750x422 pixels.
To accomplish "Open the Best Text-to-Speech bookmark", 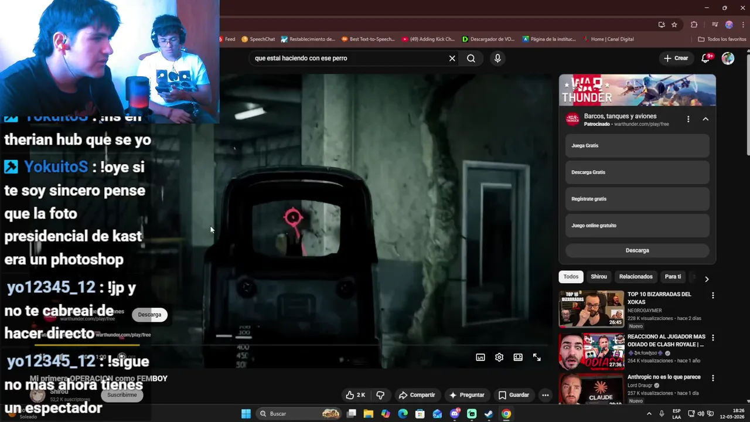I will 368,39.
